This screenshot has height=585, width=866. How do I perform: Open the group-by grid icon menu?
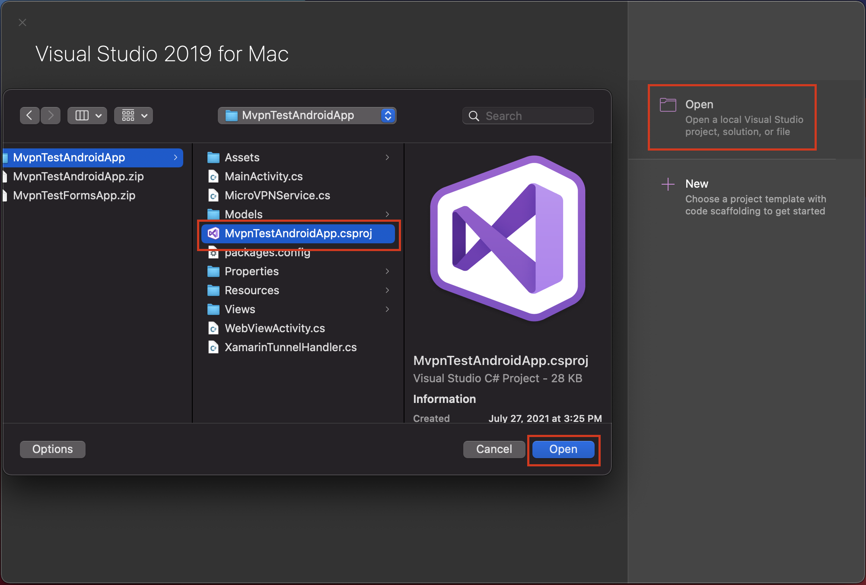pos(134,115)
